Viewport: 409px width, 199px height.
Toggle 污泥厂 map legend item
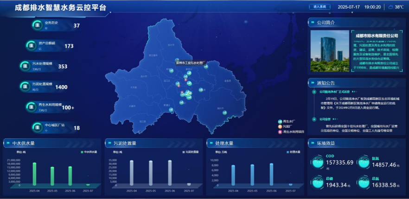(280, 126)
